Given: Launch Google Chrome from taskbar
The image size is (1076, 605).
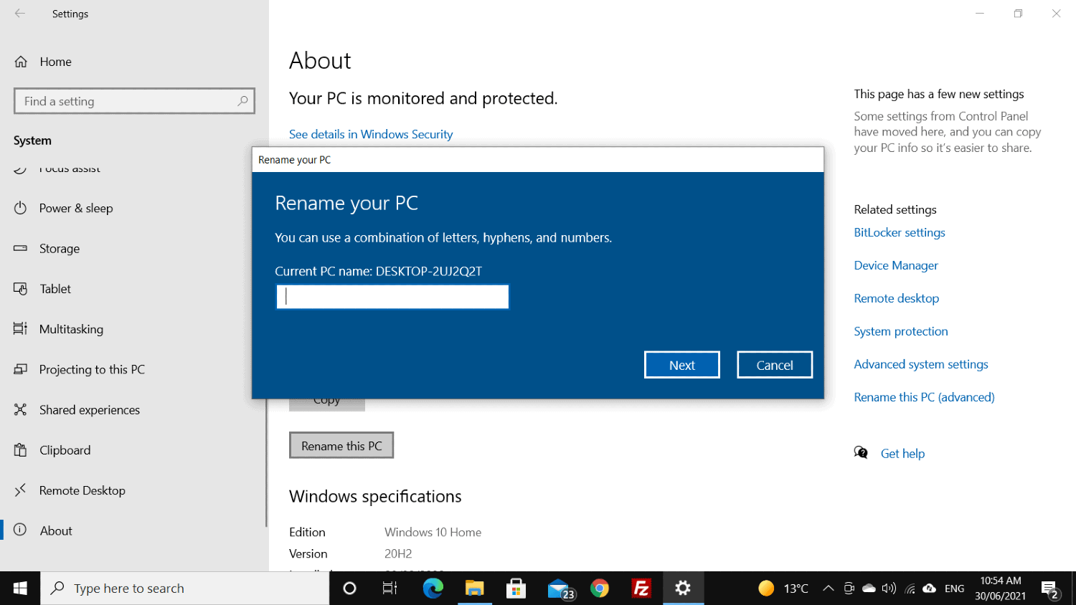Looking at the screenshot, I should [x=600, y=589].
